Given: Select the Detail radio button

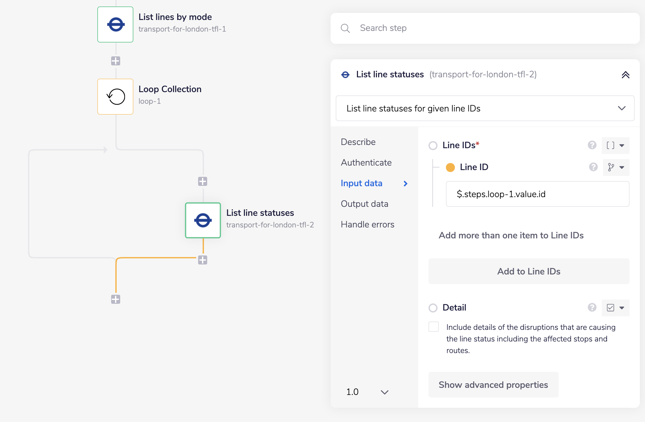Looking at the screenshot, I should pos(433,308).
